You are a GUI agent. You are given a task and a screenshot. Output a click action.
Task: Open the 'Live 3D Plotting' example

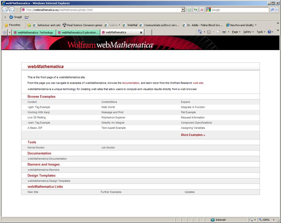[36, 118]
